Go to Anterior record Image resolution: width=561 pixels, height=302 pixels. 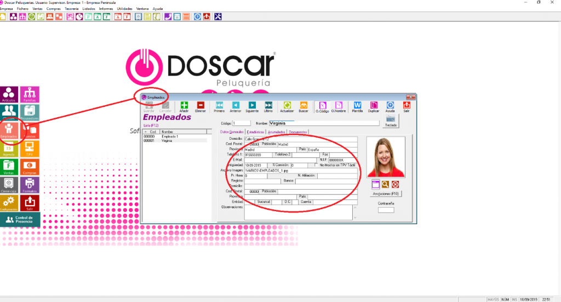pos(236,107)
